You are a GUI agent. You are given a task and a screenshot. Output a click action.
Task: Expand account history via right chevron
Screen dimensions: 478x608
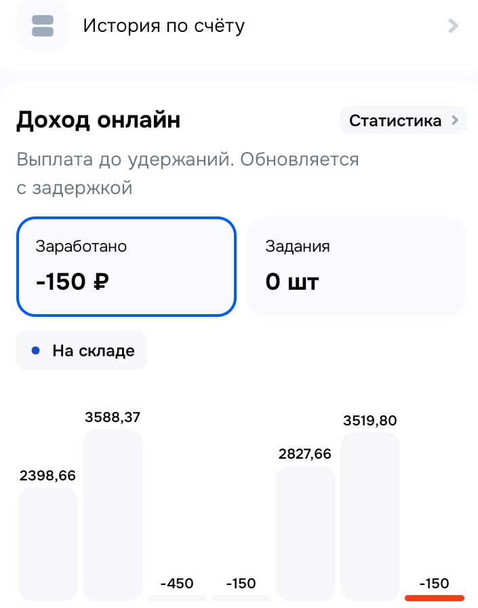coord(454,26)
